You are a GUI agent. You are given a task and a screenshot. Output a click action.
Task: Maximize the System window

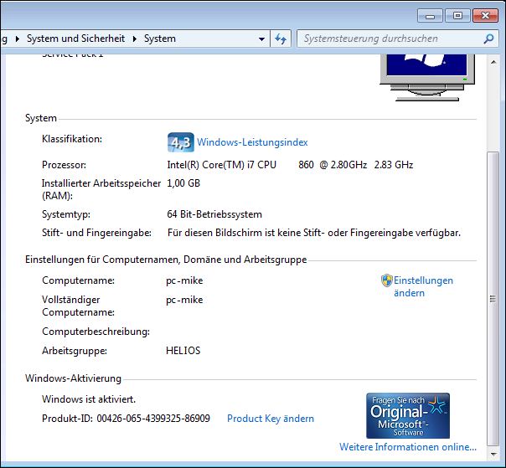click(457, 15)
